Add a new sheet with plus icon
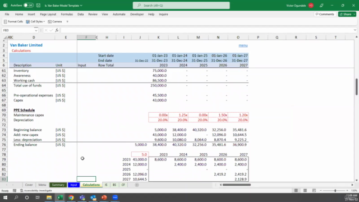The image size is (359, 202). pyautogui.click(x=137, y=185)
